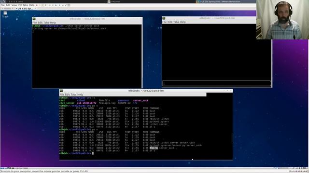Click the terminal icon of the ps output terminal
The image size is (309, 173).
point(61,91)
